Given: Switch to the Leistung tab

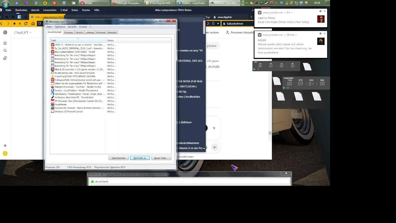Looking at the screenshot, I should 90,33.
